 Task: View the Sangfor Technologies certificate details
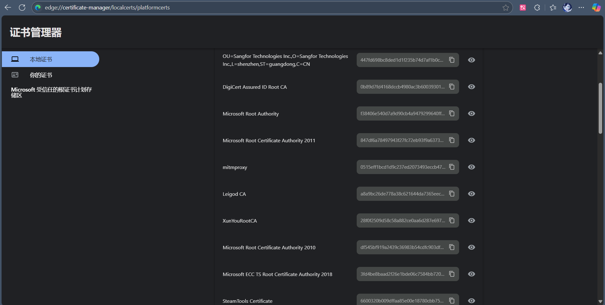471,60
